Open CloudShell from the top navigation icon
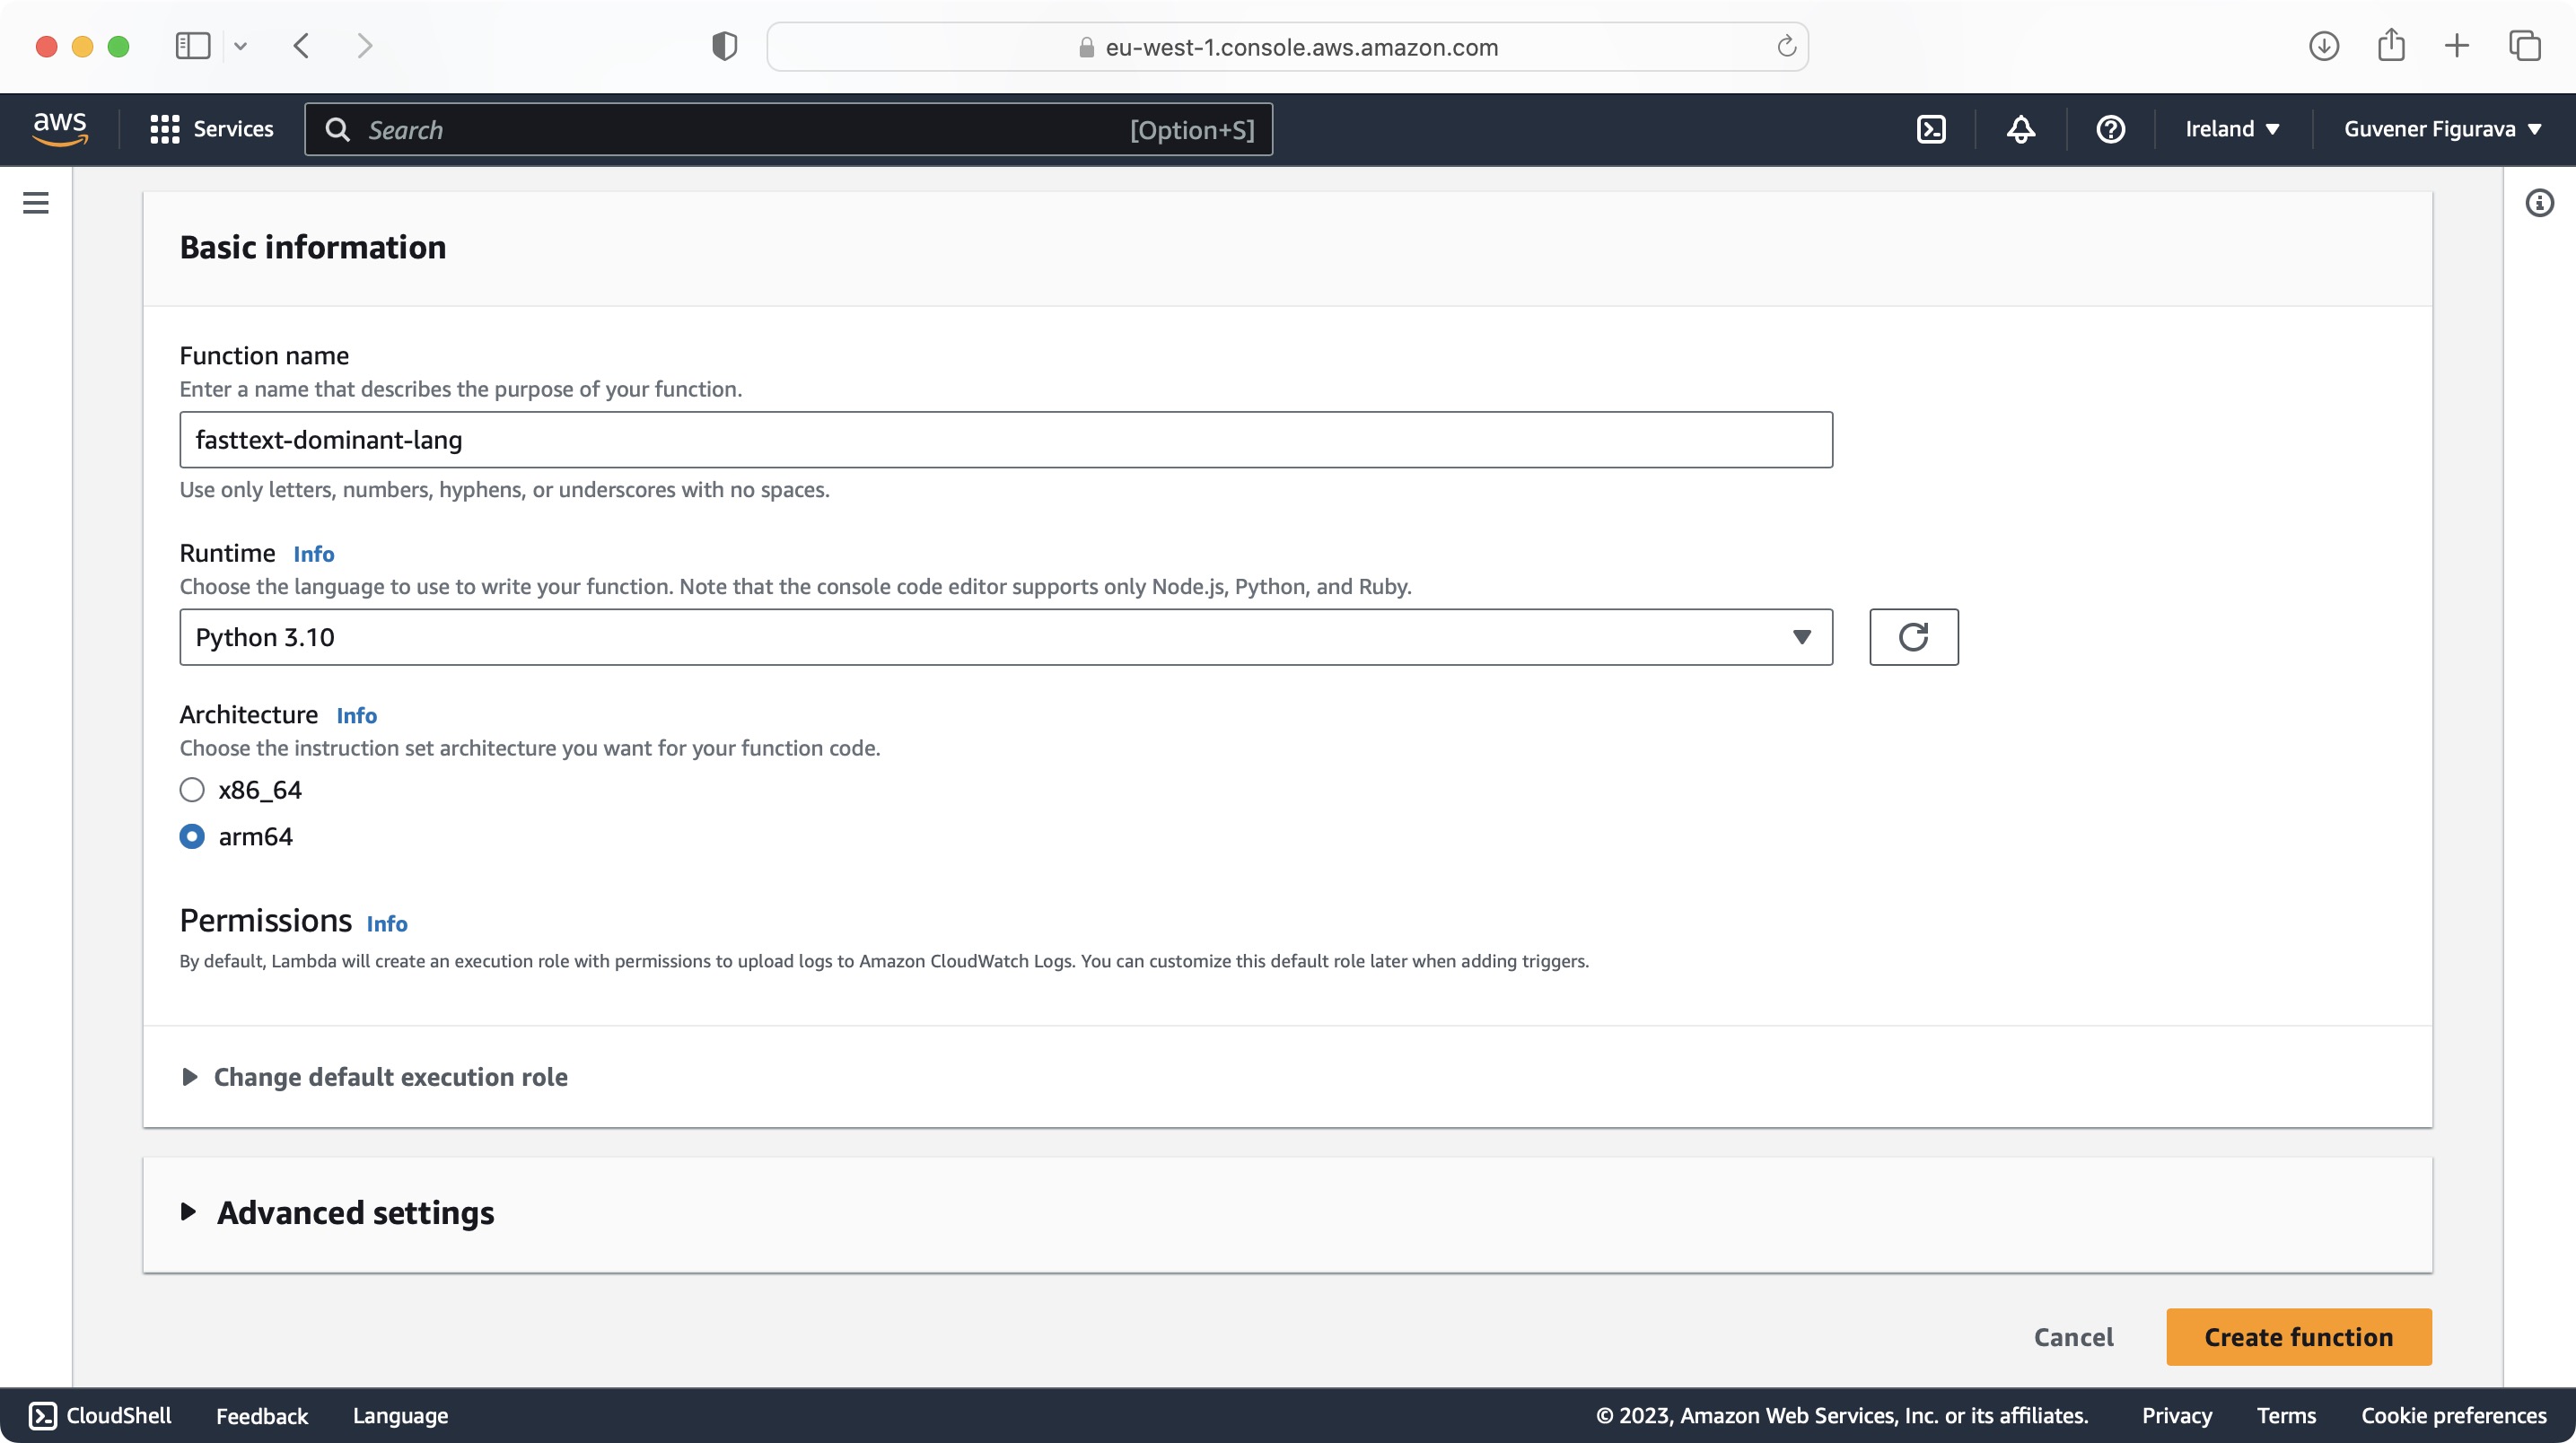This screenshot has height=1443, width=2576. pyautogui.click(x=1930, y=129)
